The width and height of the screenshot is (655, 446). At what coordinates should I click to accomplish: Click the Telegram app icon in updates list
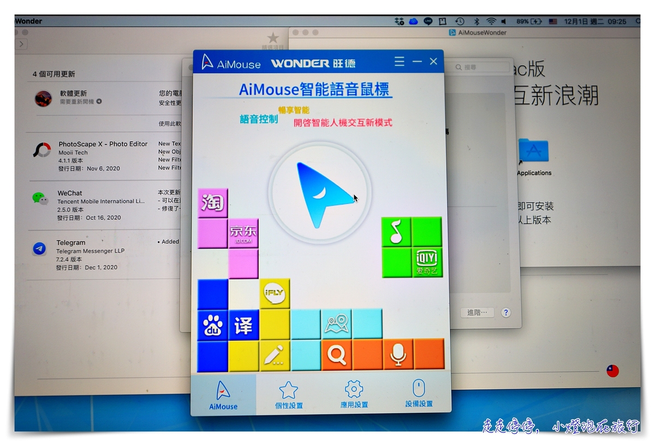coord(39,249)
